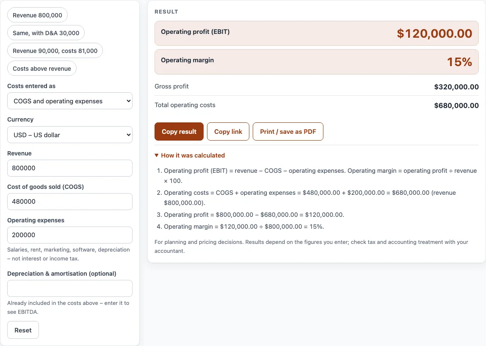Apply the 'Revenue 800,000' example preset
The height and width of the screenshot is (346, 486).
click(x=37, y=15)
